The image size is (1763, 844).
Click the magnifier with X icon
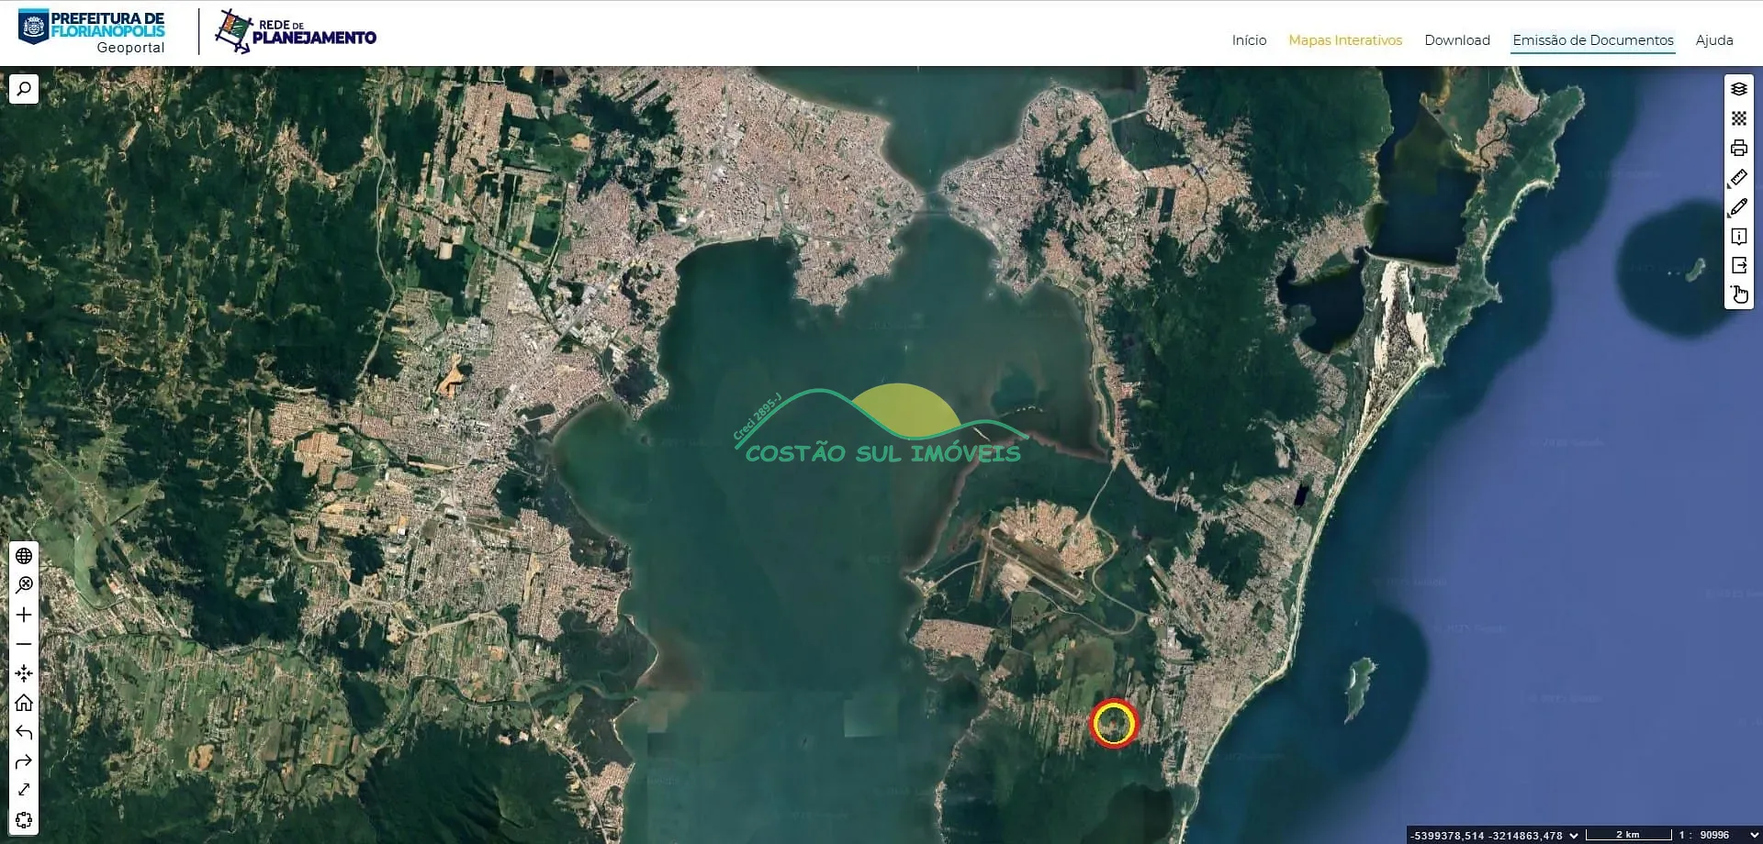pos(24,585)
